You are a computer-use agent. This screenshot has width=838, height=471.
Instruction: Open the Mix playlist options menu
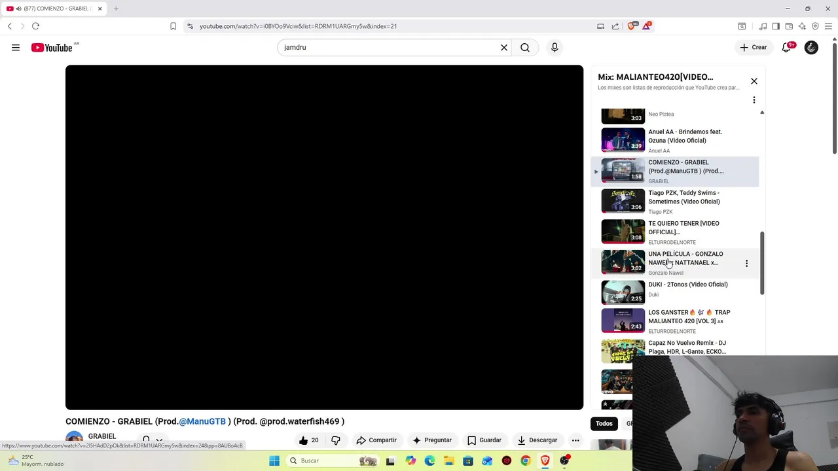tap(754, 100)
